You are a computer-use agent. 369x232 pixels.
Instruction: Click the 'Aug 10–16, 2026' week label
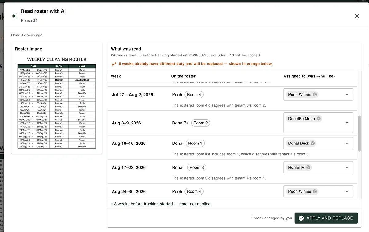pos(129,143)
